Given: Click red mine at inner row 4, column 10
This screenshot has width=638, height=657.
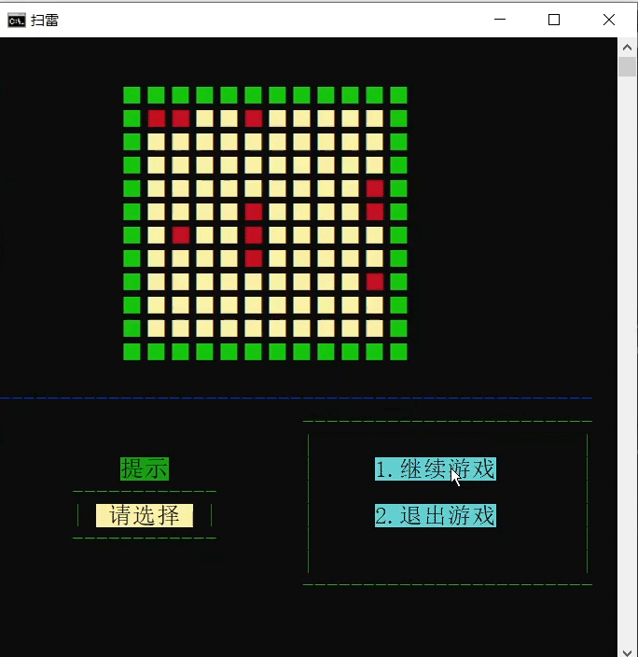Looking at the screenshot, I should coord(375,189).
